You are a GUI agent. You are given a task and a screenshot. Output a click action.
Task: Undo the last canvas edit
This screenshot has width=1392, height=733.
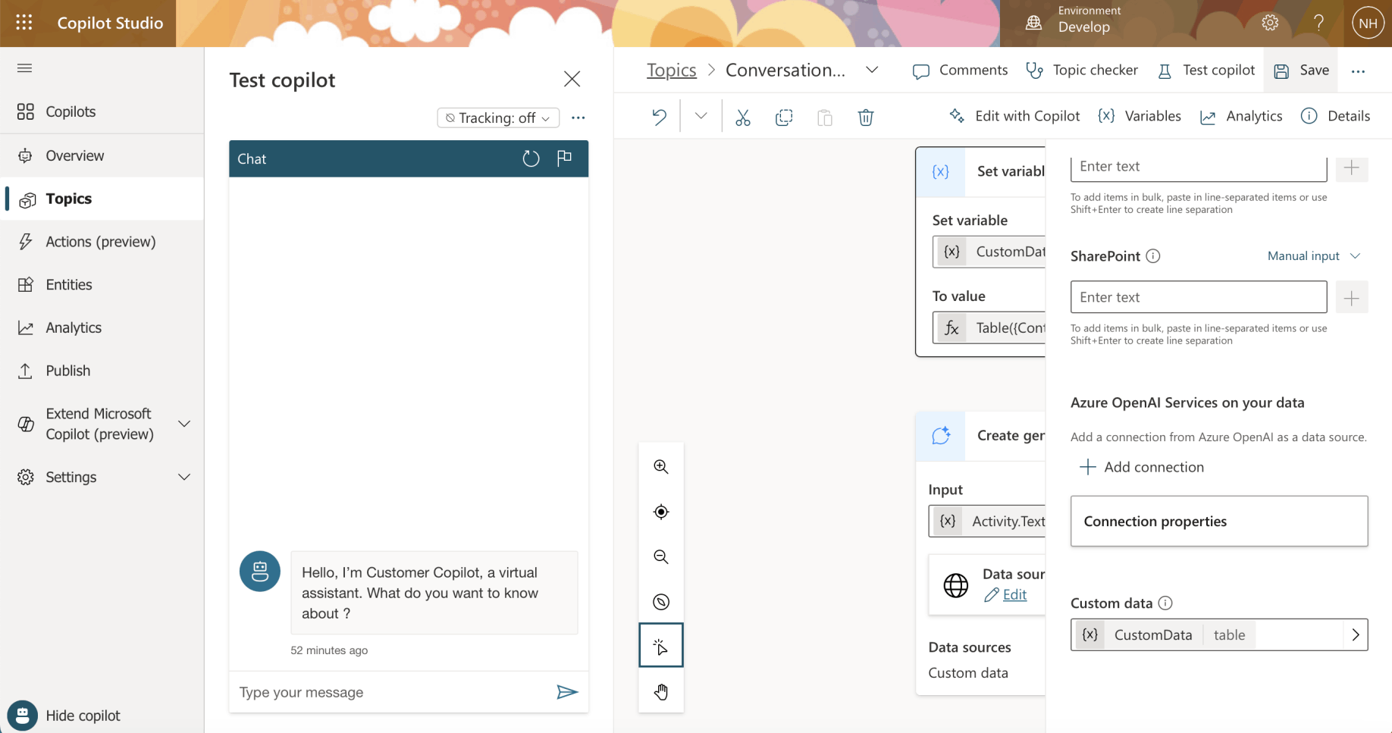click(x=659, y=117)
